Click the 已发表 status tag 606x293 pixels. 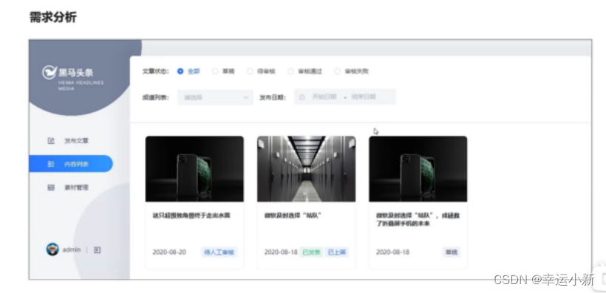click(311, 252)
